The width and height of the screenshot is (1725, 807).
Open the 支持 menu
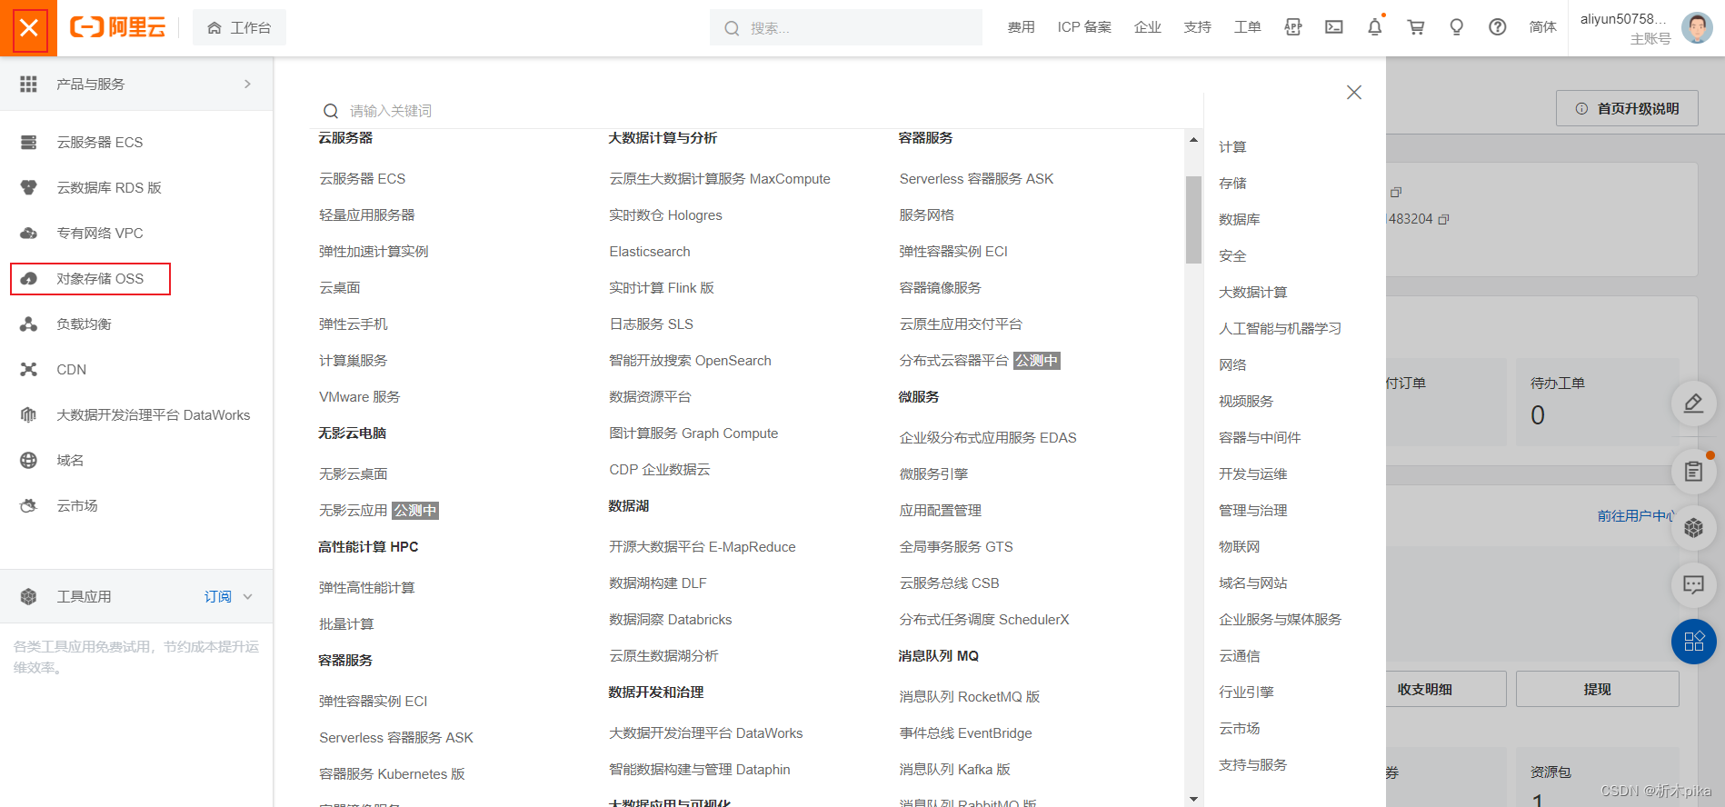tap(1197, 27)
